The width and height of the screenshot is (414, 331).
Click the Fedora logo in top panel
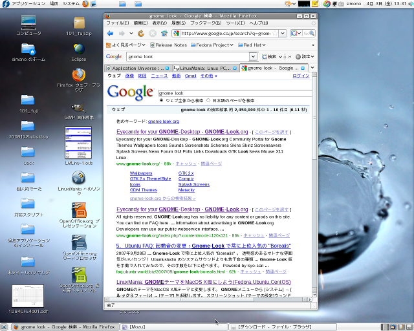tap(6, 4)
